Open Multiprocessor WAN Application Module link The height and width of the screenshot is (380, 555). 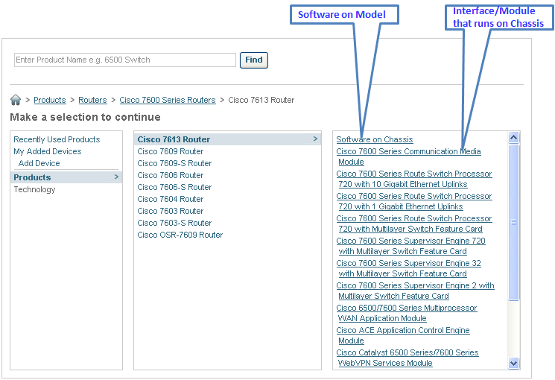click(x=407, y=313)
